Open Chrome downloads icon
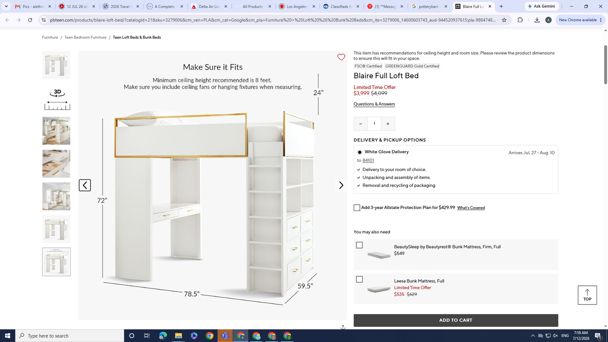 [537, 20]
